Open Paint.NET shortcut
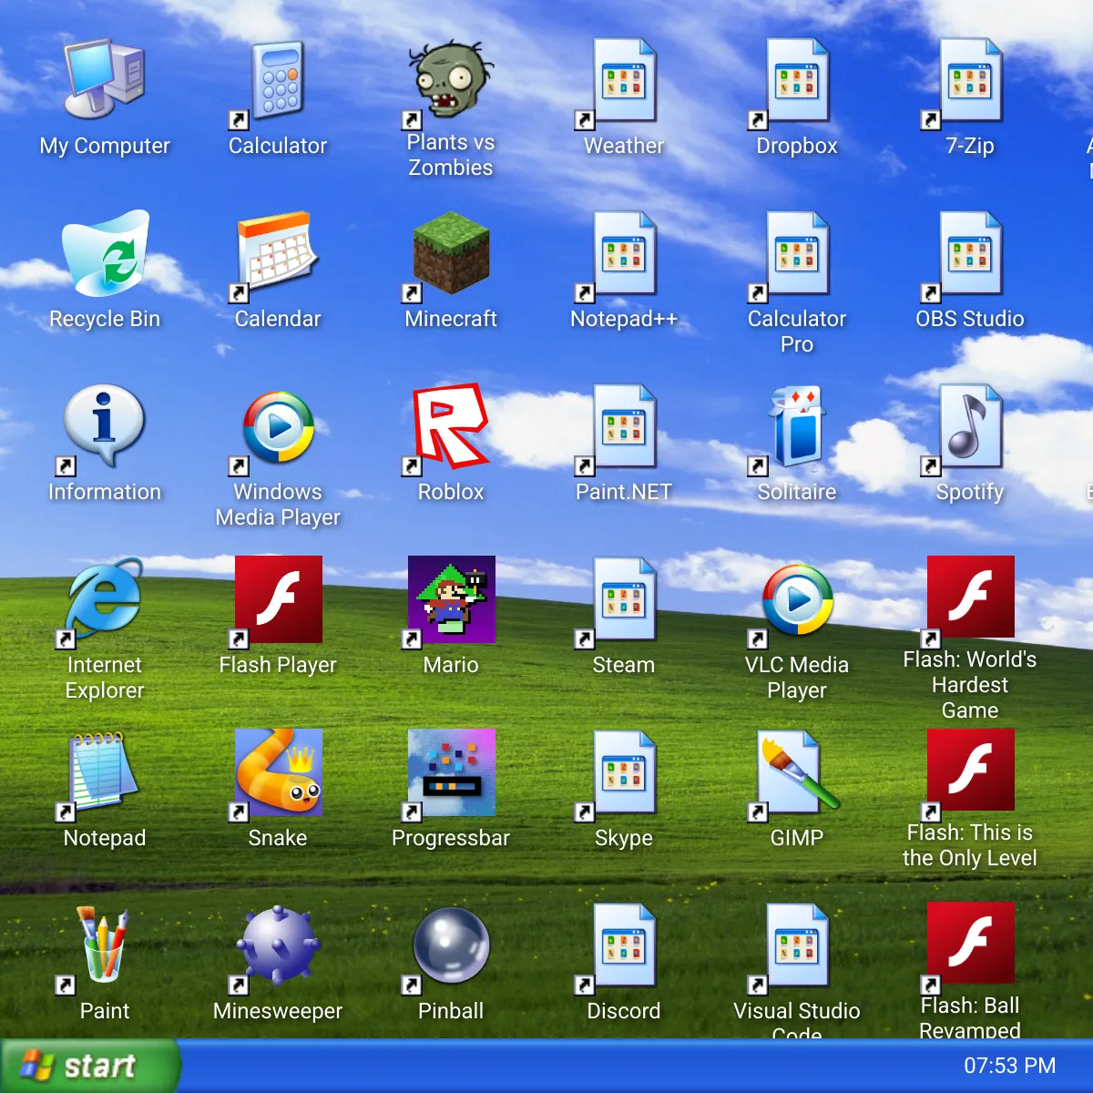1093x1093 pixels. [624, 426]
